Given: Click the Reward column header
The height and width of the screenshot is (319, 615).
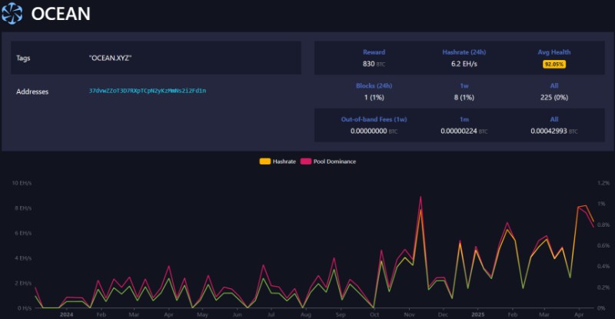Looking at the screenshot, I should 374,52.
